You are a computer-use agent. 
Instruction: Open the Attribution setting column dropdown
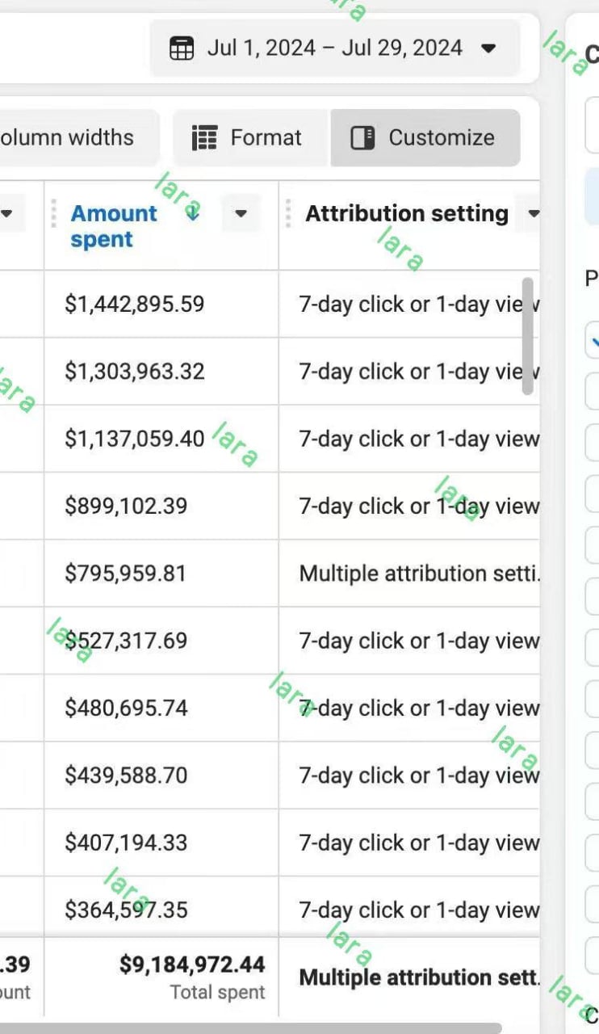533,214
